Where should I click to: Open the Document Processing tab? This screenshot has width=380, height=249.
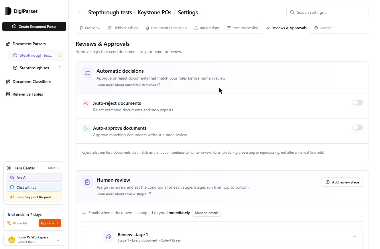[x=166, y=28]
